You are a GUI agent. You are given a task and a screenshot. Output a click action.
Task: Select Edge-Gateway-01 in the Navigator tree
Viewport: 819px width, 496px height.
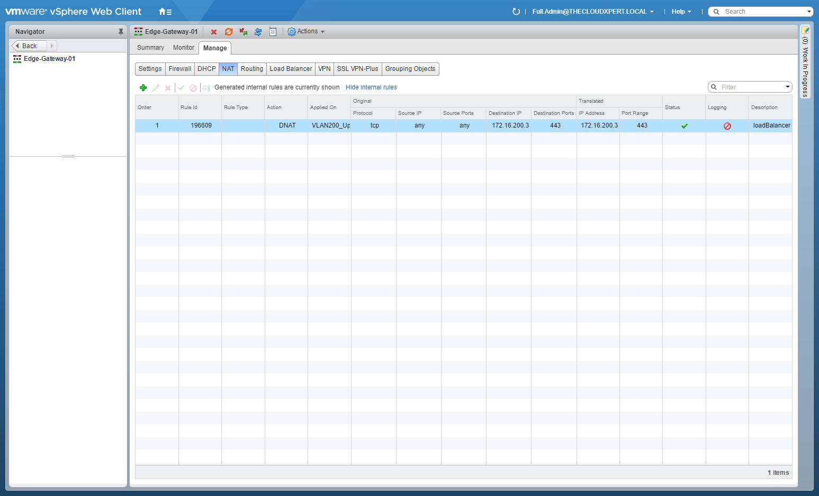49,59
